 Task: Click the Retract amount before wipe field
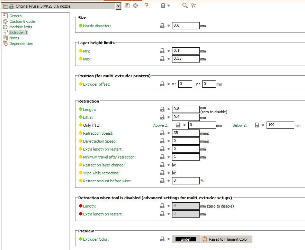tap(186, 181)
